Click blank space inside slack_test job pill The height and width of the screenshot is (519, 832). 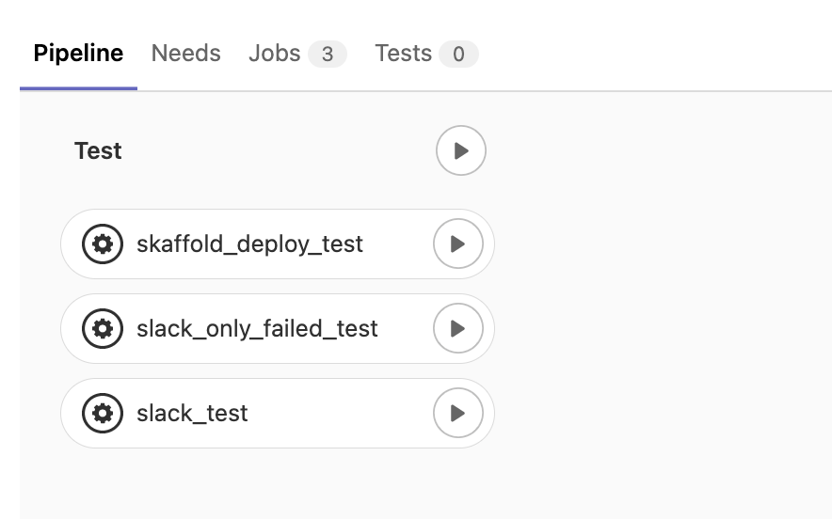(x=340, y=413)
